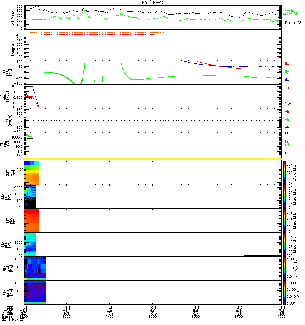Viewport: 305px width, 325px height.
Task: Click the green 'Viy' legend label
Action: pyautogui.click(x=287, y=119)
